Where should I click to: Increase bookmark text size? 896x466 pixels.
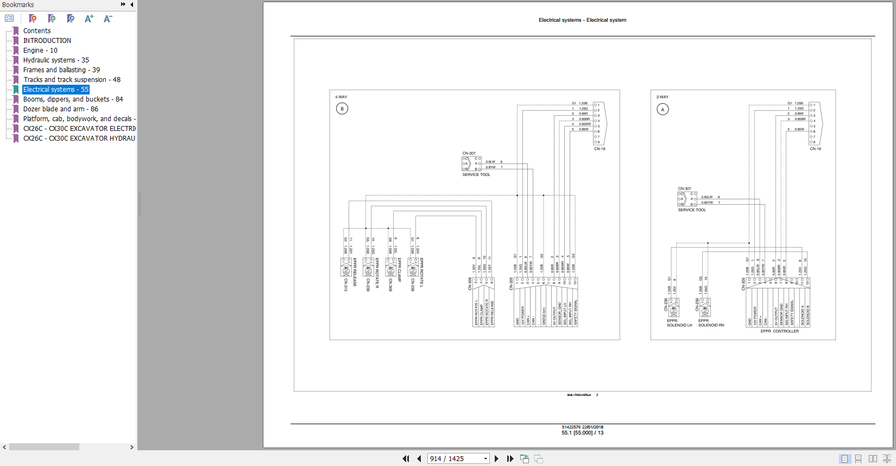[x=89, y=18]
